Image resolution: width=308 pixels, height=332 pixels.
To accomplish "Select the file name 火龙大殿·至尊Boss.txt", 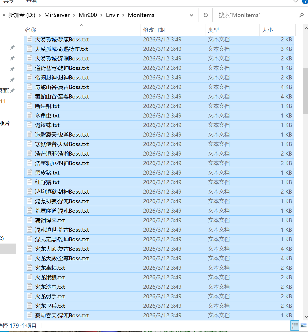I will [62, 258].
